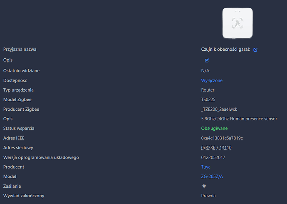
Task: Click the network address 0x3336 value
Action: pyautogui.click(x=208, y=148)
